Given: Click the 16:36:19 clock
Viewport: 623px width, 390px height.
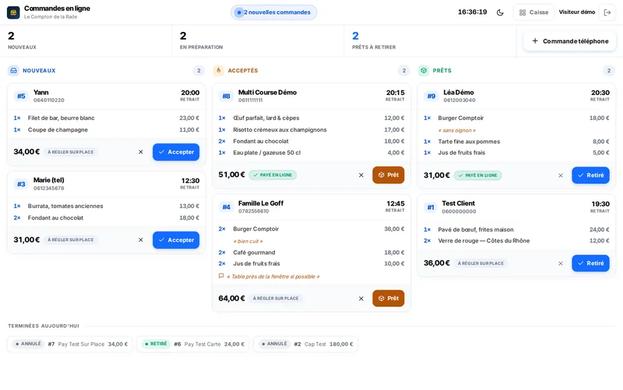Looking at the screenshot, I should (472, 12).
